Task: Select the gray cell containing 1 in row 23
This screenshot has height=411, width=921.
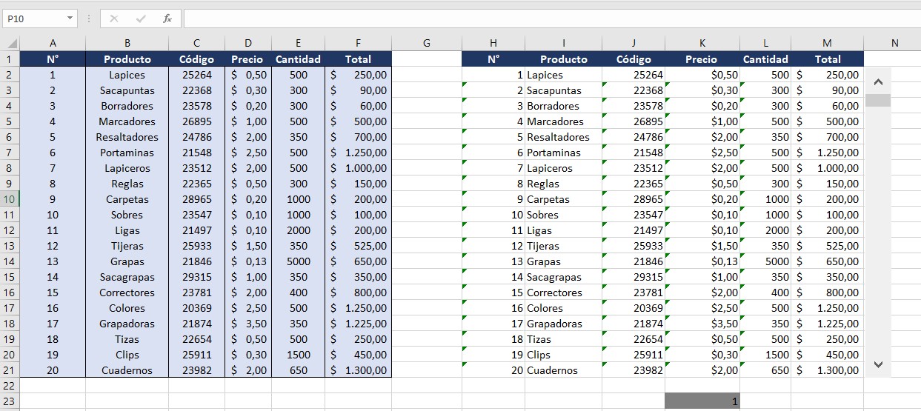Action: pyautogui.click(x=702, y=401)
